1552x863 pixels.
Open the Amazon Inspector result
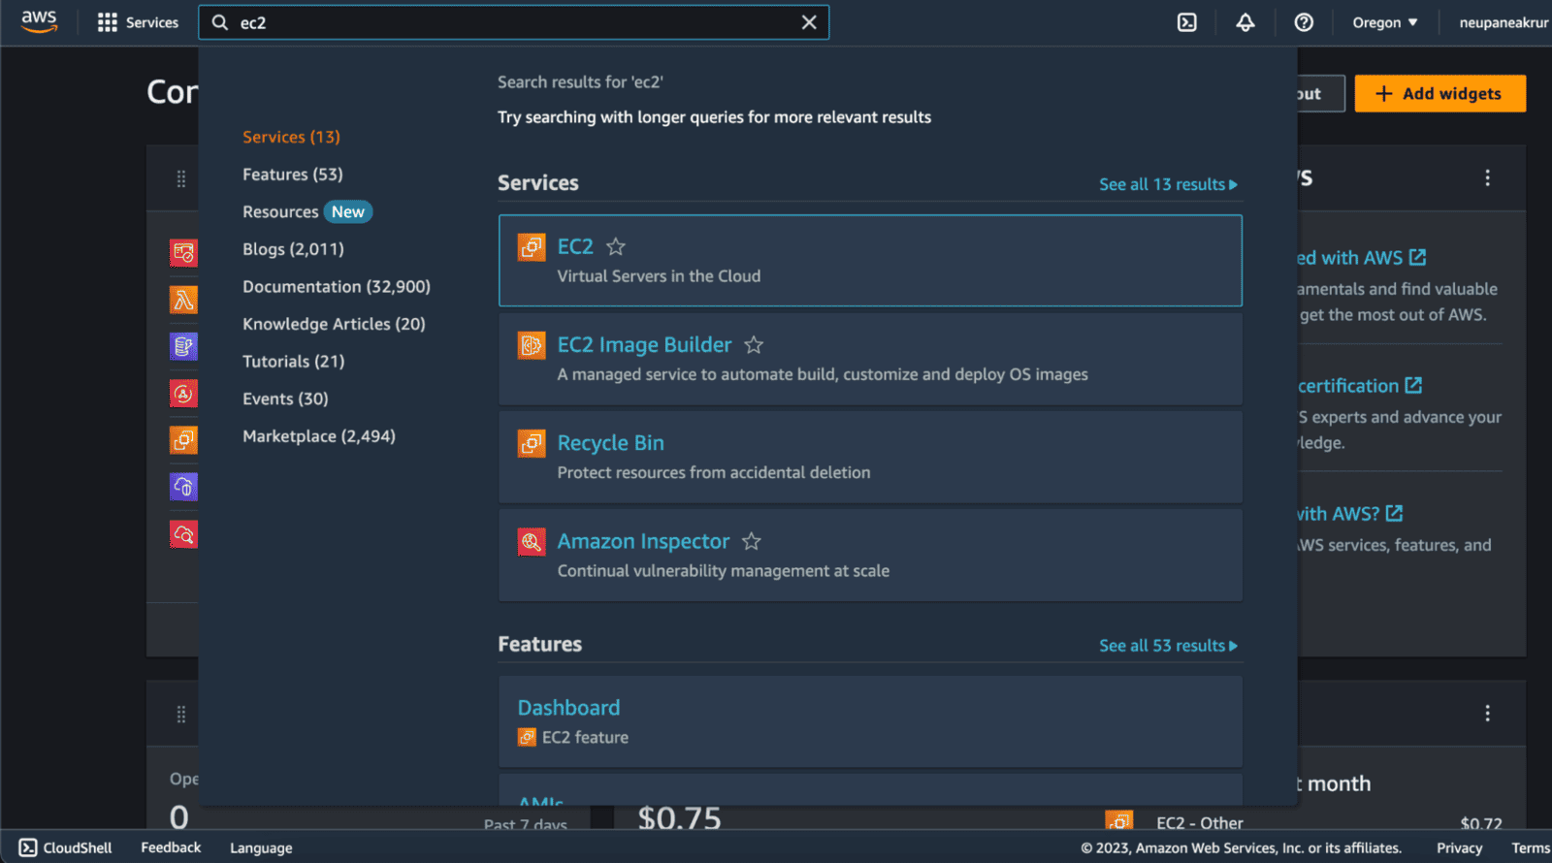pos(643,541)
